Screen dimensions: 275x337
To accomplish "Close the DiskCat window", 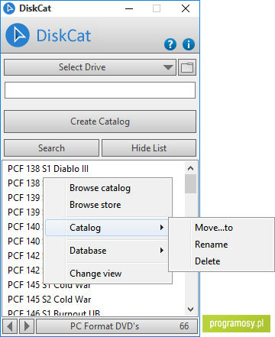I will click(186, 8).
